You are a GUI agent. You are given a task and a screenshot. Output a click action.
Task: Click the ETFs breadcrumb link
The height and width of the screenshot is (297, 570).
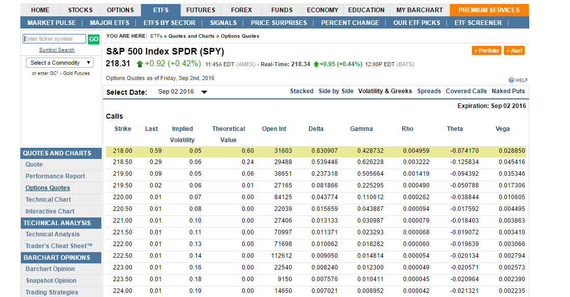[x=156, y=36]
